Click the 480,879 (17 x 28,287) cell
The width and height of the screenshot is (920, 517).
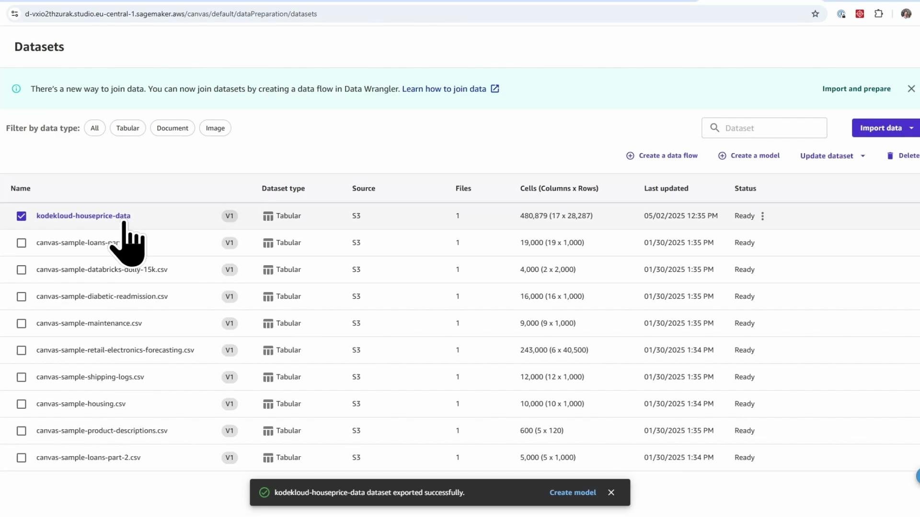[556, 216]
